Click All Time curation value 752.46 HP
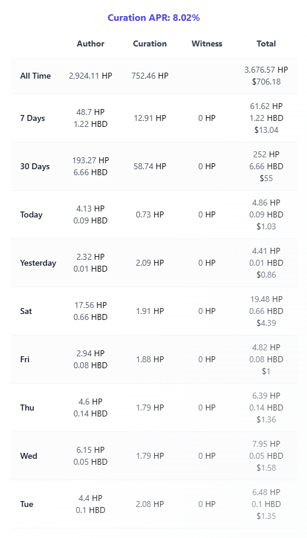 150,76
